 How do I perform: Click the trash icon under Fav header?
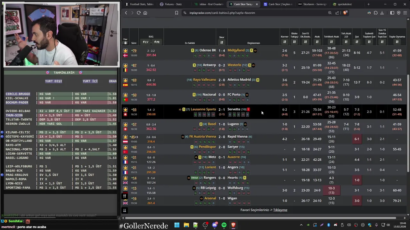pyautogui.click(x=125, y=43)
